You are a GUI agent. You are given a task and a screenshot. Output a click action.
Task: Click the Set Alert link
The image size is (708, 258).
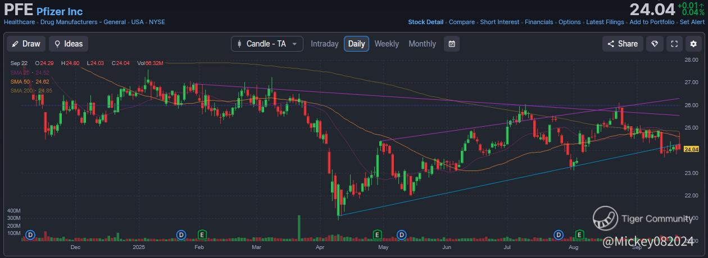[692, 22]
